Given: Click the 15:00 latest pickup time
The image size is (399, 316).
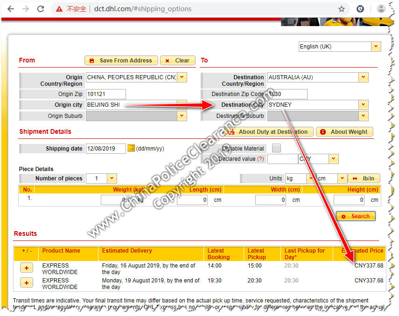Looking at the screenshot, I should pos(254,266).
